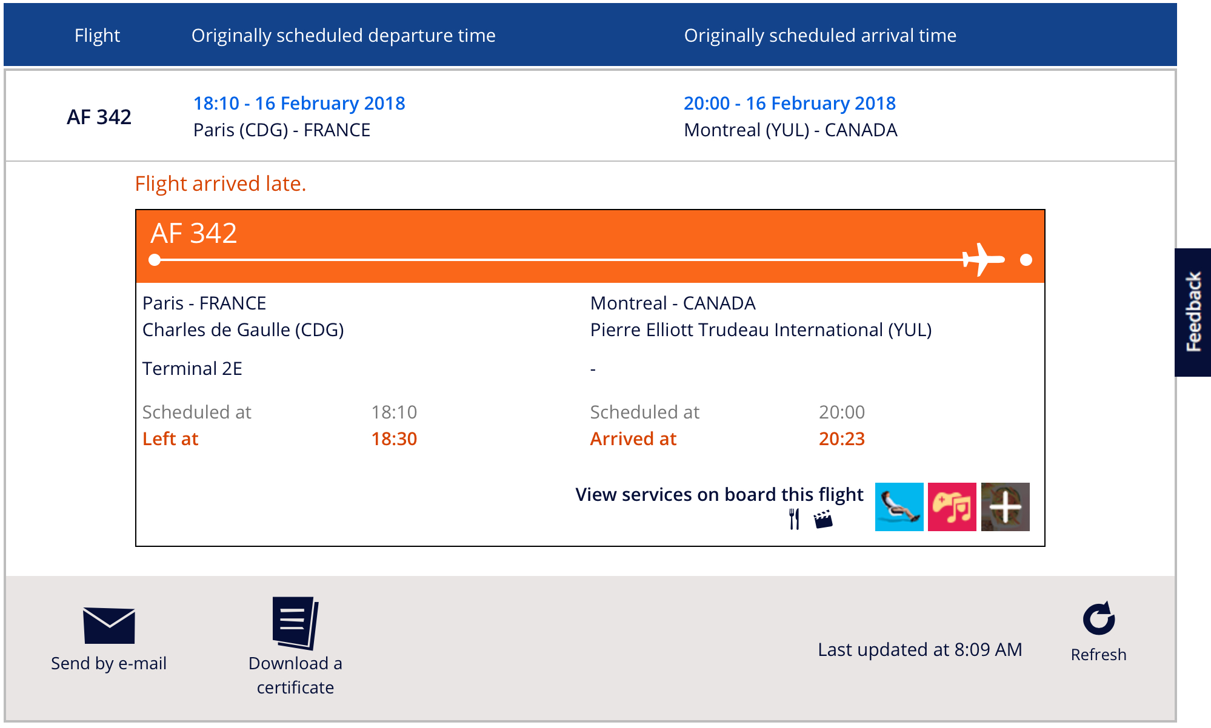
Task: Click the circular Refresh arrow icon
Action: pyautogui.click(x=1098, y=618)
